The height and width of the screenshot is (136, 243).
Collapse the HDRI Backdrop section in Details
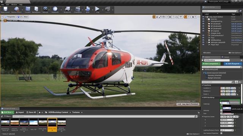[202, 97]
